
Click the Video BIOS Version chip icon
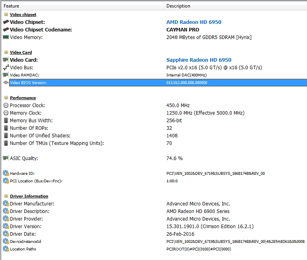click(x=6, y=82)
